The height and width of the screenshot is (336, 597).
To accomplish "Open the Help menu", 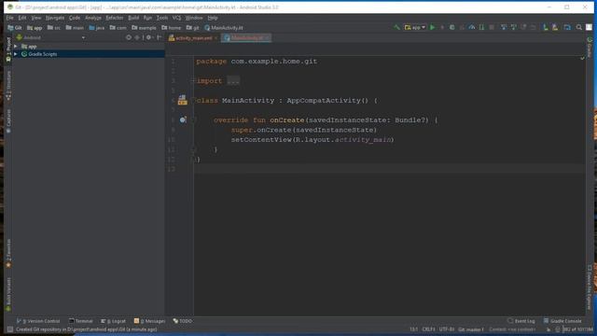I will pos(213,18).
